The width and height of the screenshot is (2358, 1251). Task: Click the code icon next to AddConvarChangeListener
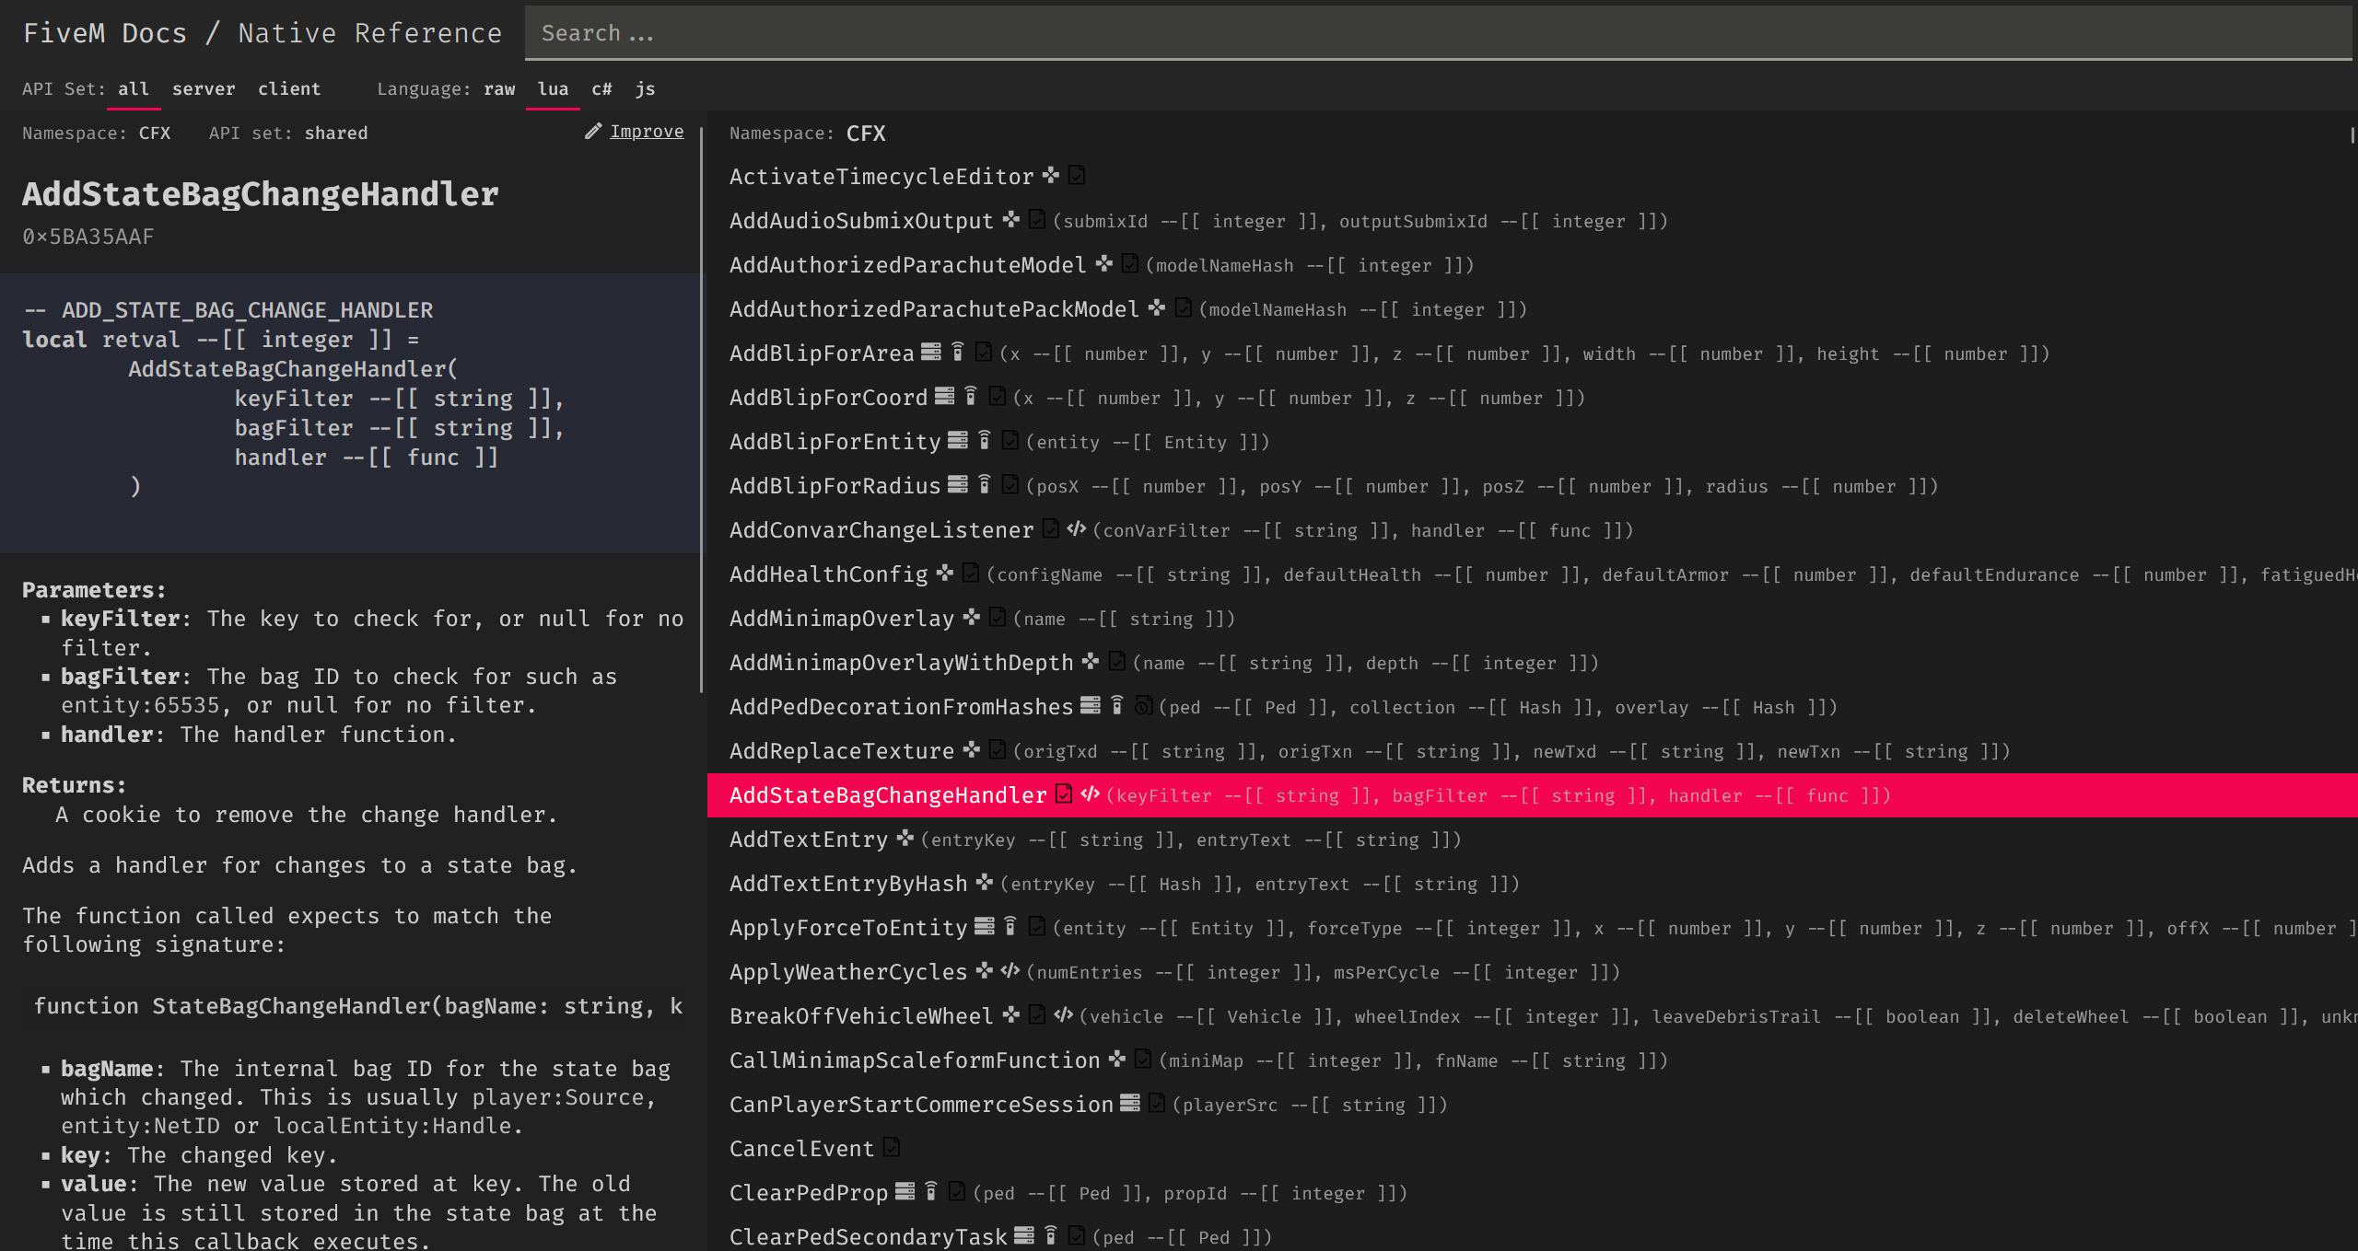[x=1076, y=528]
